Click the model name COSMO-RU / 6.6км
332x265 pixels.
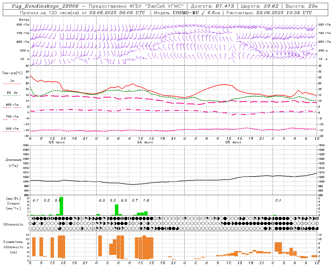[197, 13]
